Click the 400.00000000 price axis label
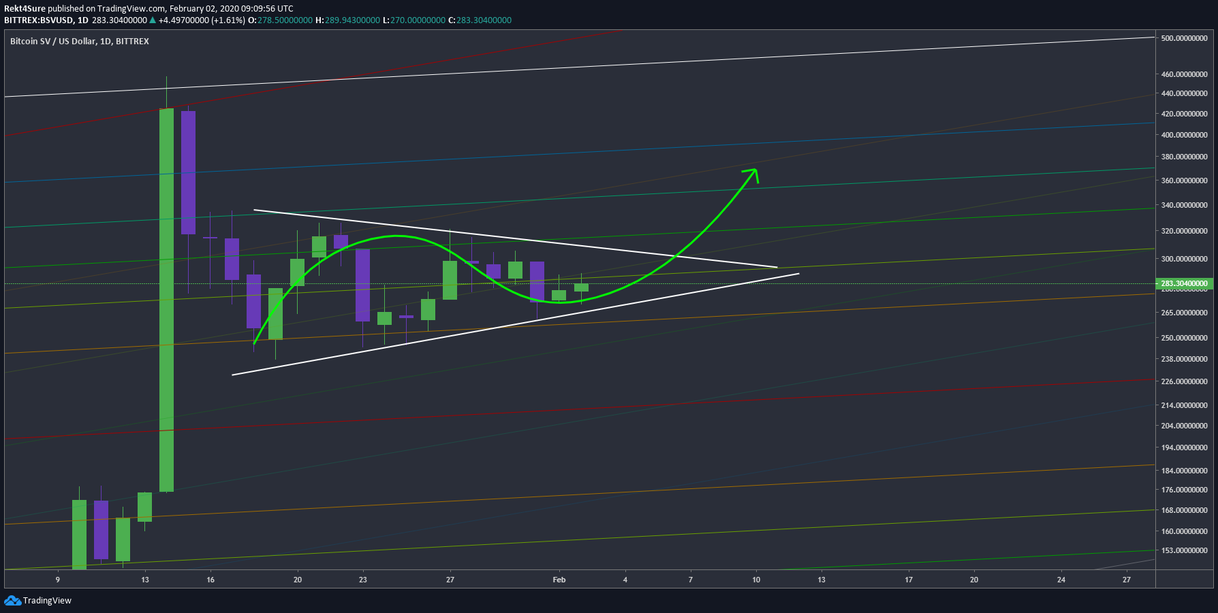Image resolution: width=1218 pixels, height=613 pixels. point(1184,135)
